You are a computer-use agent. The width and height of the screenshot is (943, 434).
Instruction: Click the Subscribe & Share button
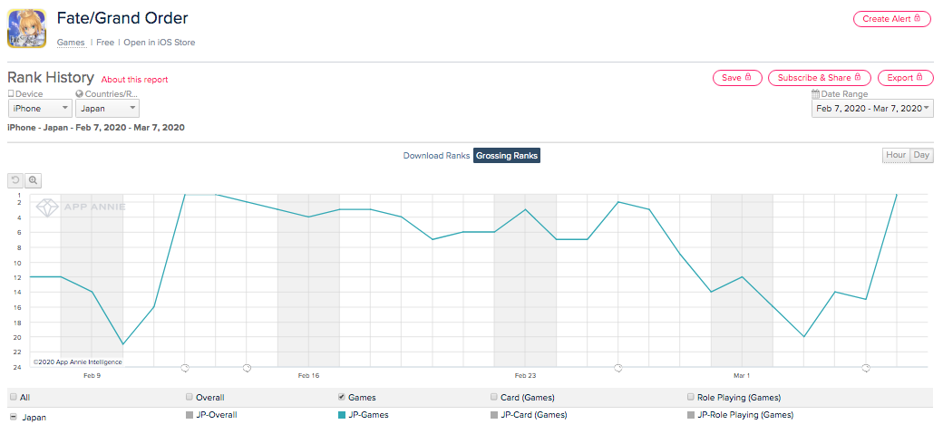[820, 78]
